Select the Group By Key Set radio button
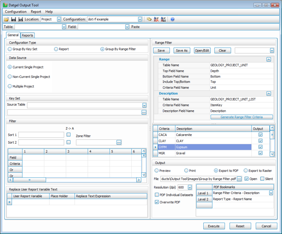 point(10,49)
